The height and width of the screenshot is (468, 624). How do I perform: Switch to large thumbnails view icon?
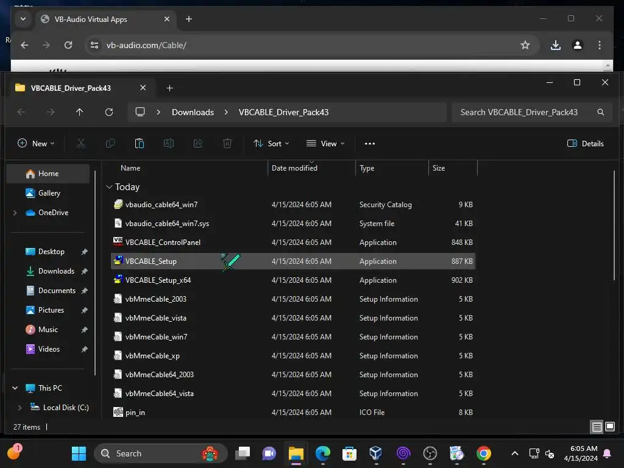(x=609, y=427)
